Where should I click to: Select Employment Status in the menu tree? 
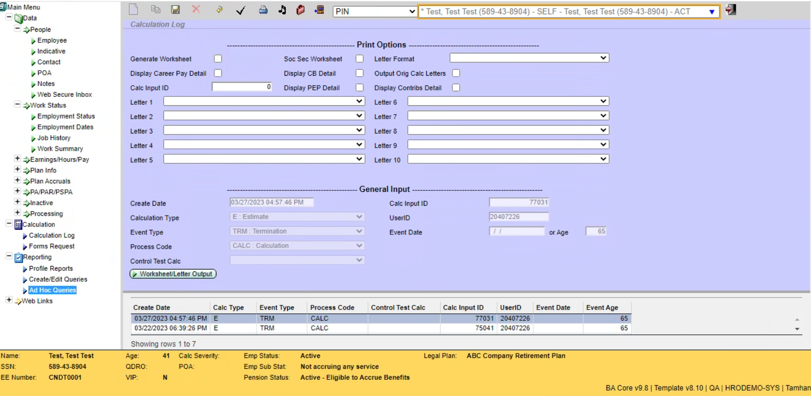pos(66,116)
